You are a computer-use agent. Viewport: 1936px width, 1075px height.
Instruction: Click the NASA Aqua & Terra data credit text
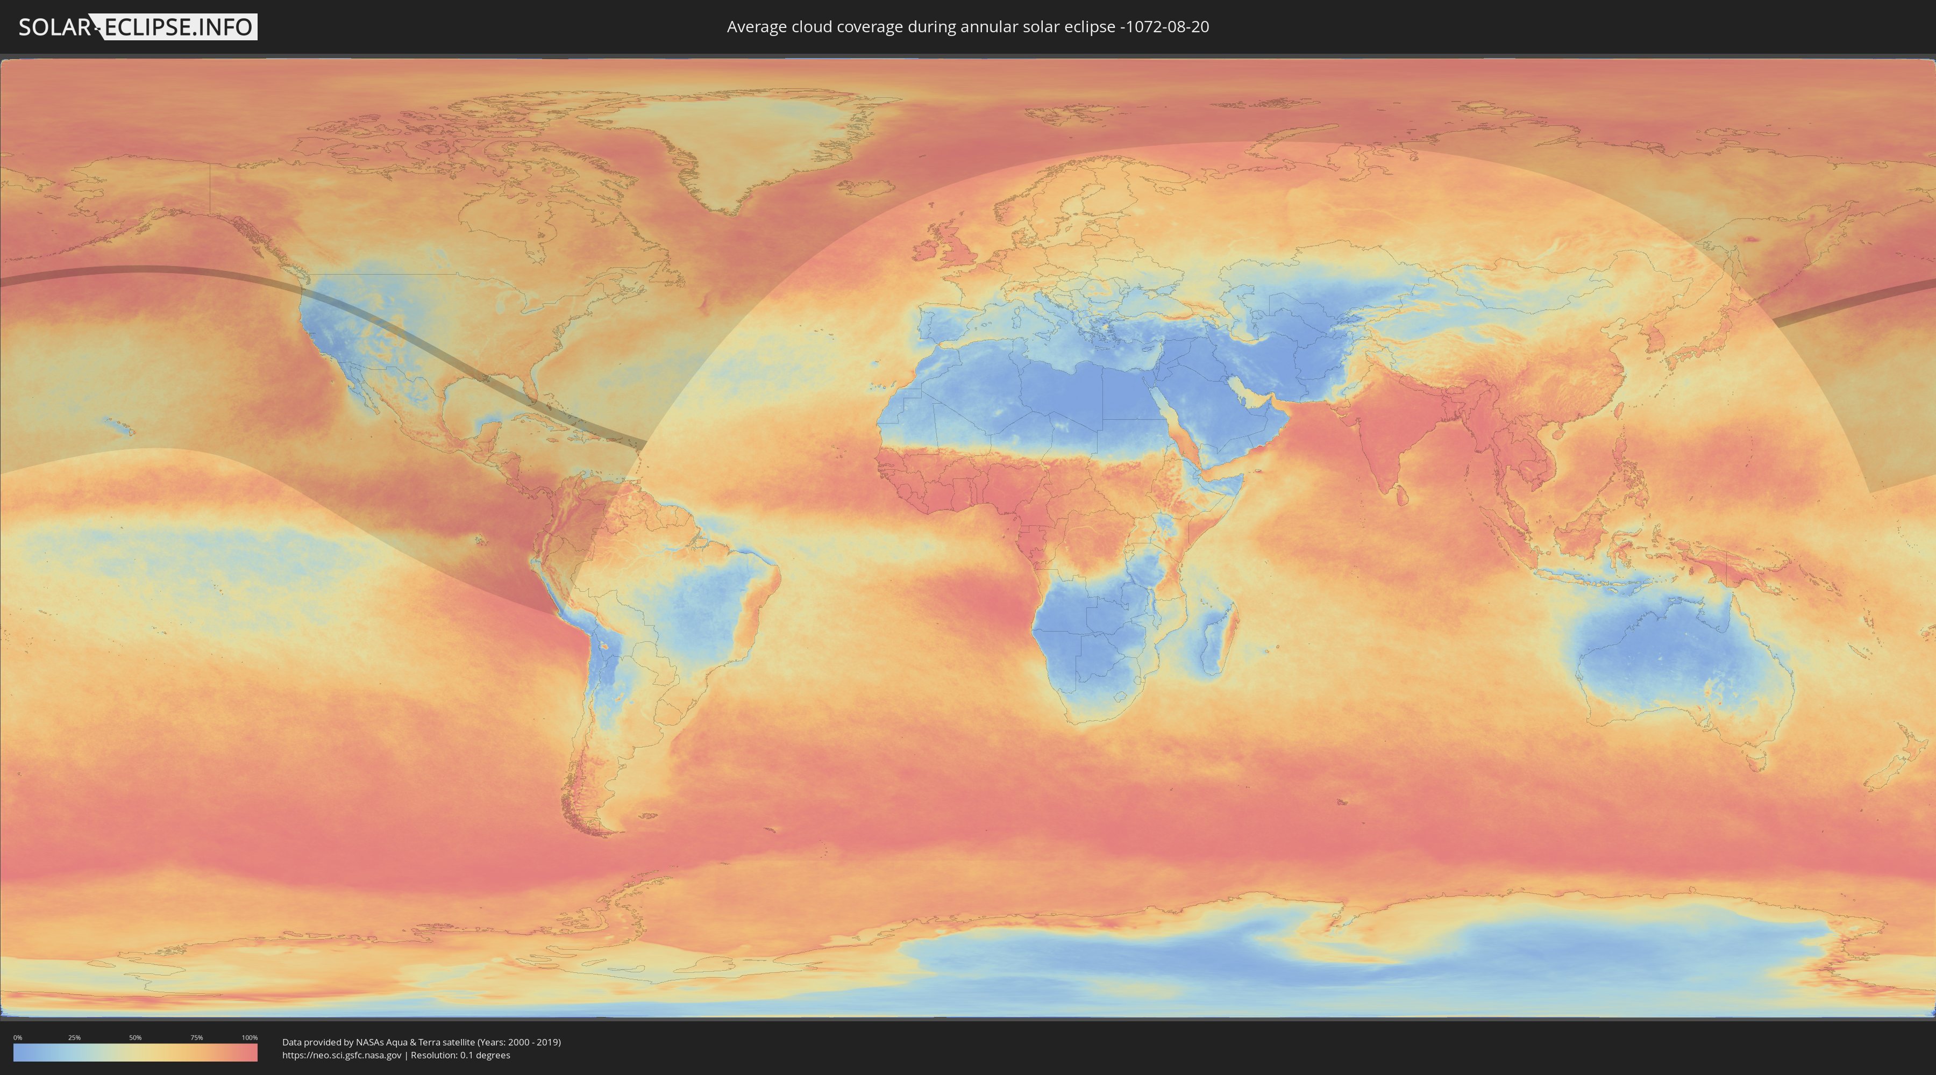[421, 1042]
